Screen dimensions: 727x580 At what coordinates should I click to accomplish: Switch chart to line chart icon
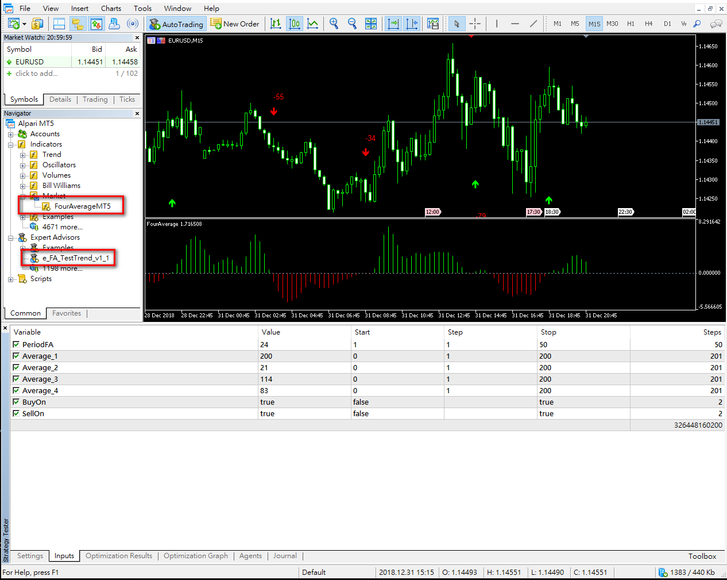click(313, 24)
